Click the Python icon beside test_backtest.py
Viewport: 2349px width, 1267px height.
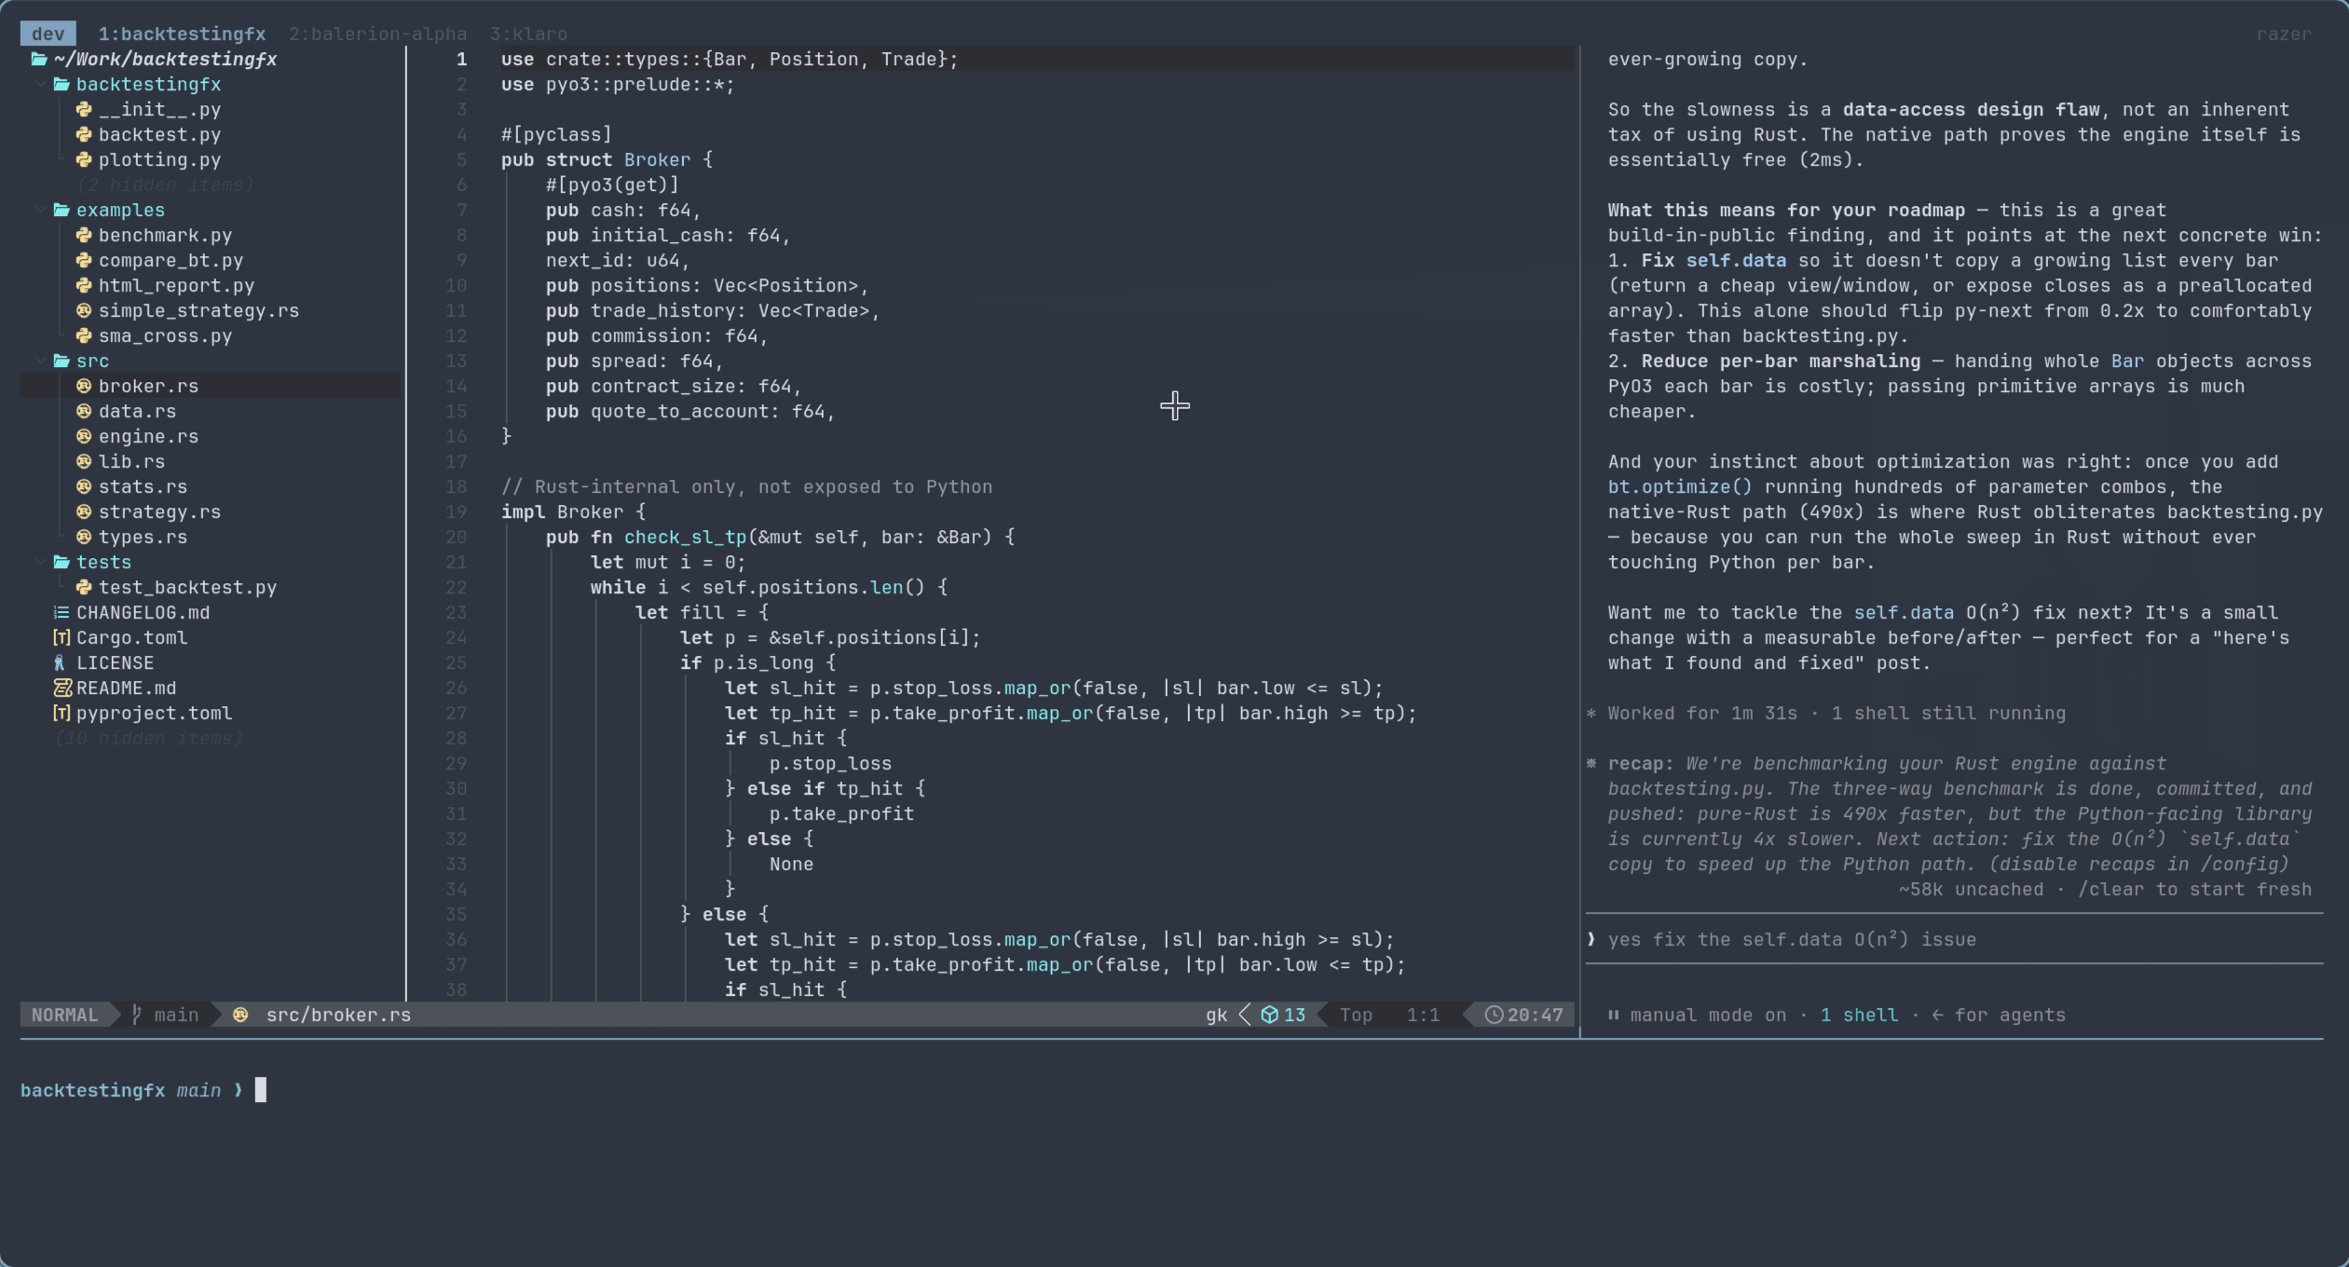click(84, 587)
